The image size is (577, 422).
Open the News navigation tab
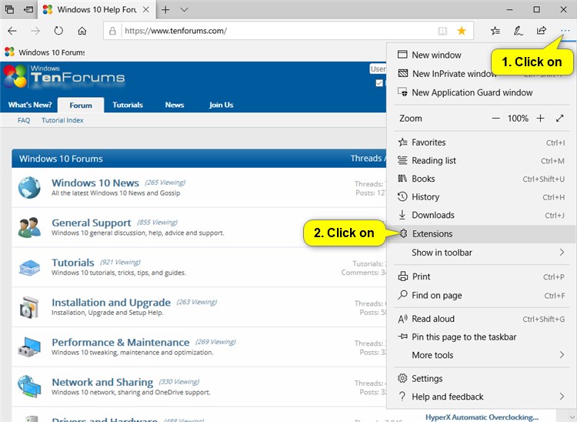(x=175, y=105)
